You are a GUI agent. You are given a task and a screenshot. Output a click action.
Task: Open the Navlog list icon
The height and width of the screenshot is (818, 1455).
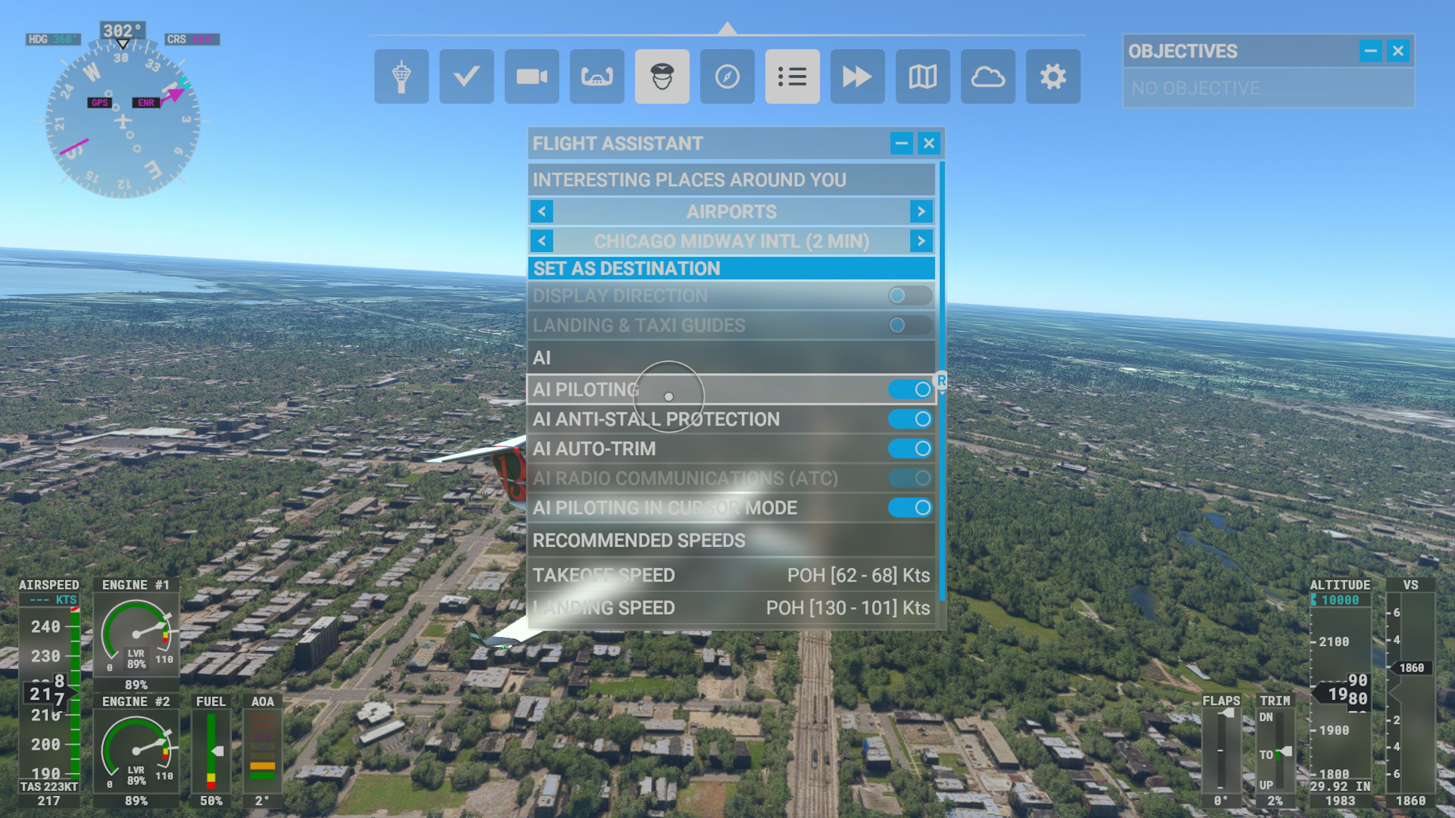click(792, 76)
